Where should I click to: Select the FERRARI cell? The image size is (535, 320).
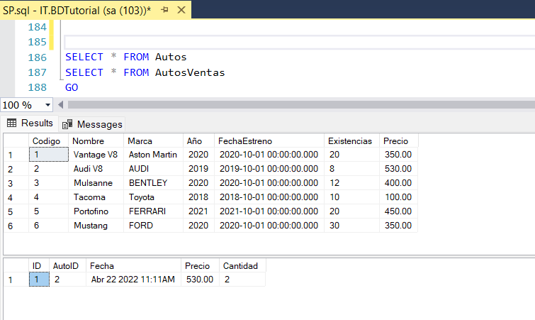[153, 211]
